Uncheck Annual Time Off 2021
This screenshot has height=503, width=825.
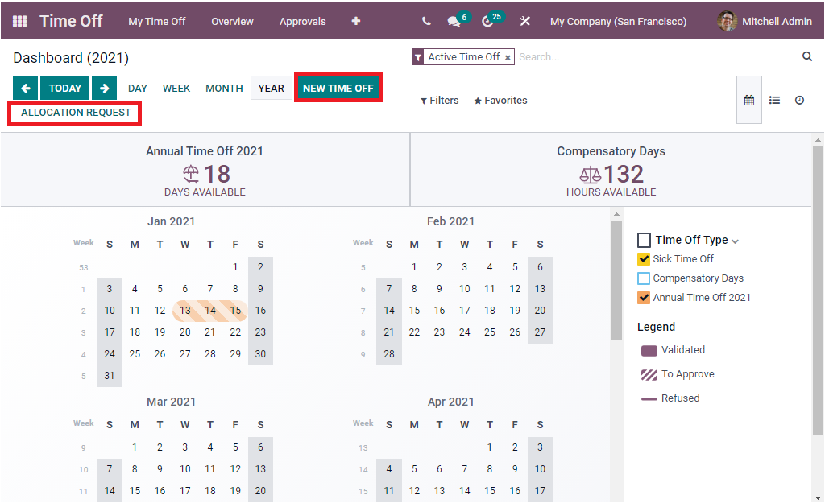pyautogui.click(x=643, y=297)
